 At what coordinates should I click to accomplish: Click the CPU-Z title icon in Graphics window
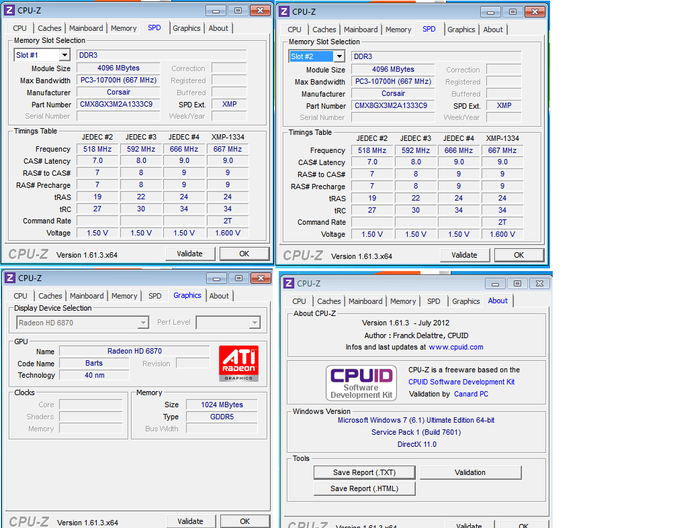10,278
